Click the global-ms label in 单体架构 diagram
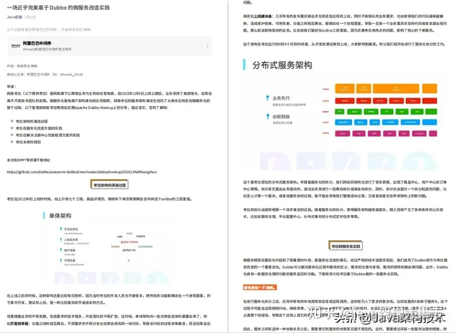The image size is (455, 333). pos(129,250)
